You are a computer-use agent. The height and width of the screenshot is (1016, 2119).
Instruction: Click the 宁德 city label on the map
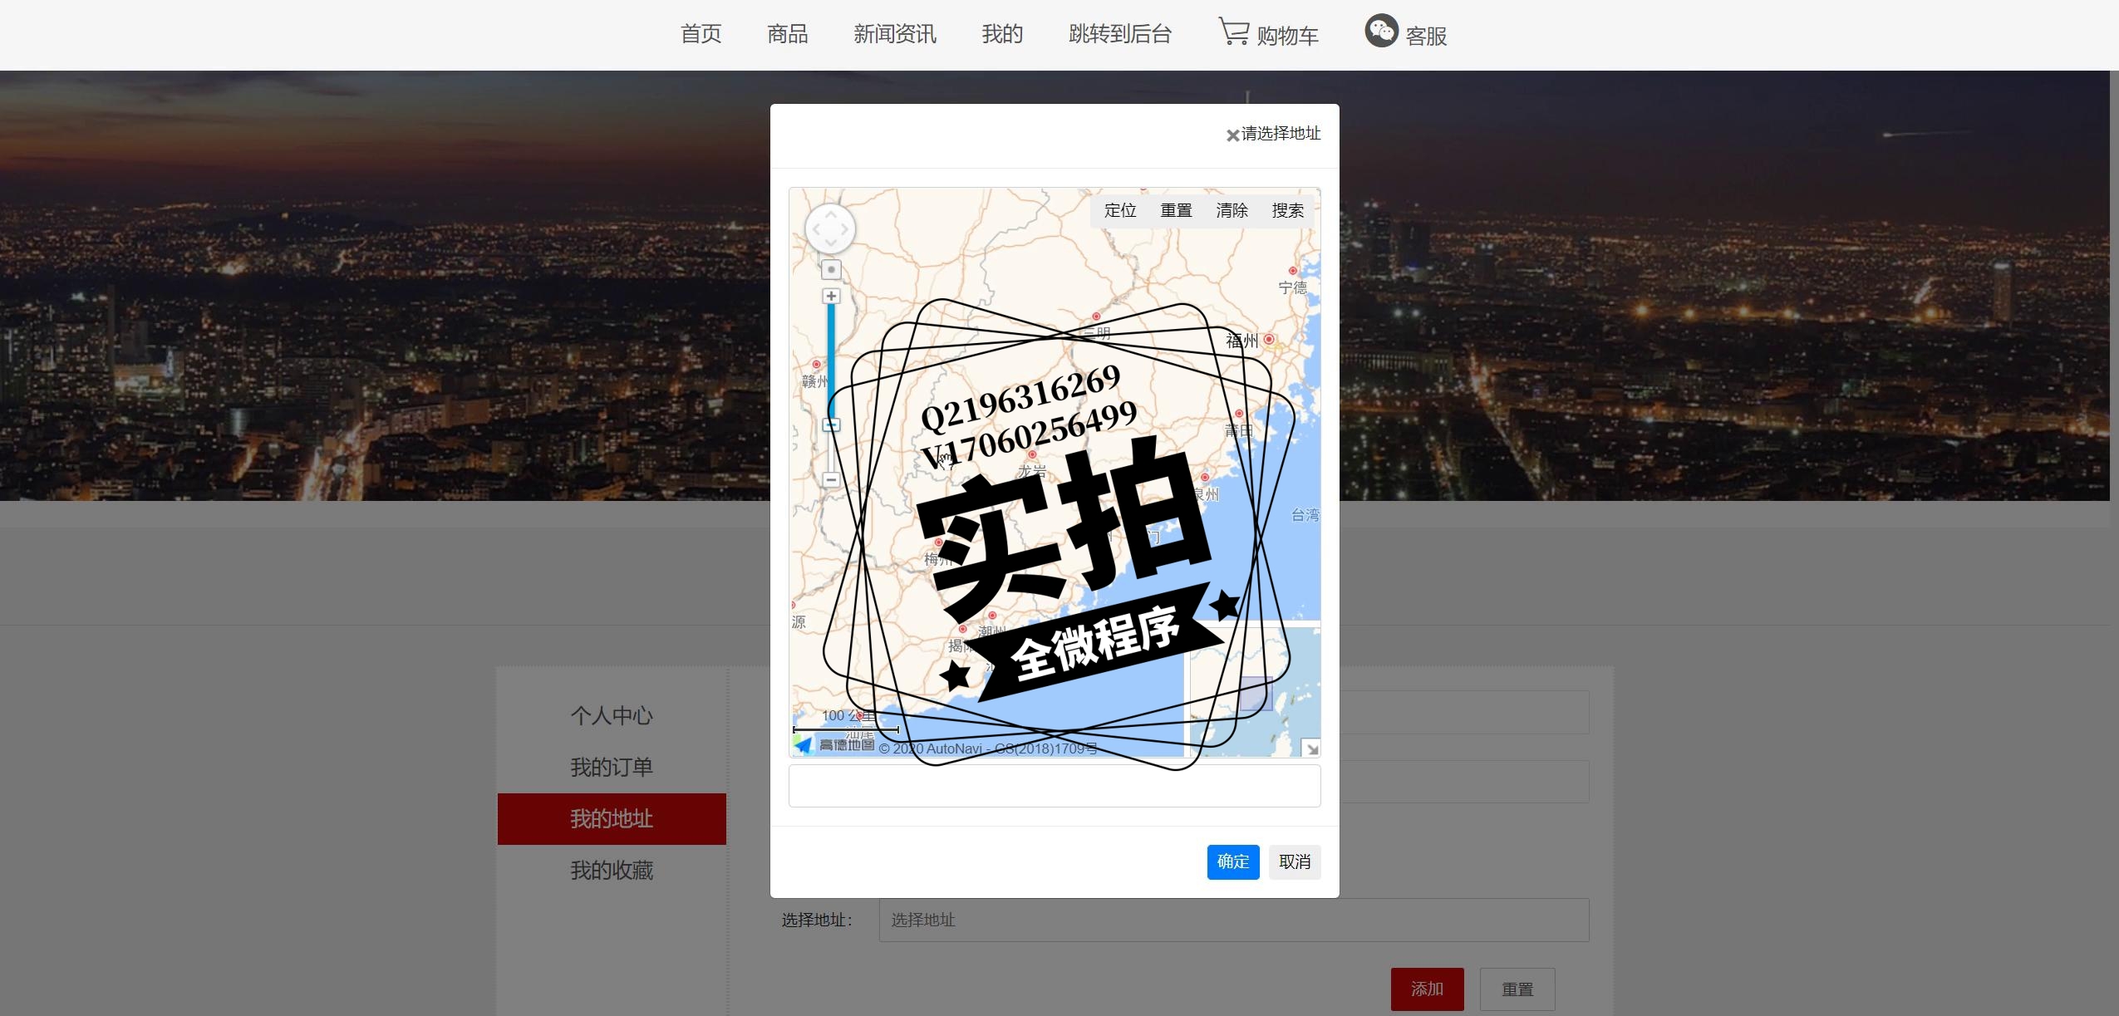coord(1292,287)
